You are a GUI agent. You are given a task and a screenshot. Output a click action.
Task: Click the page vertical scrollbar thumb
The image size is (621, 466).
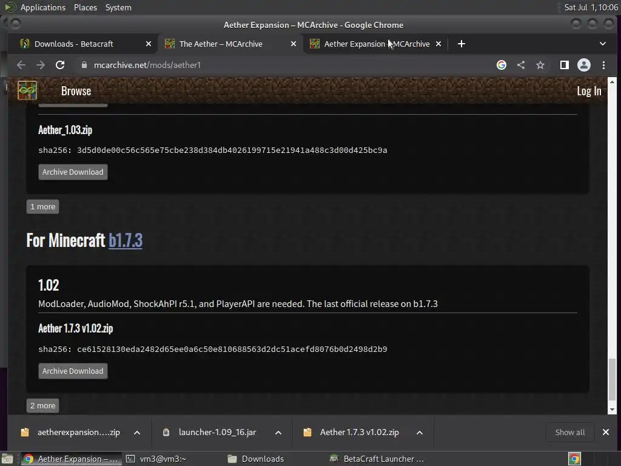click(x=613, y=379)
